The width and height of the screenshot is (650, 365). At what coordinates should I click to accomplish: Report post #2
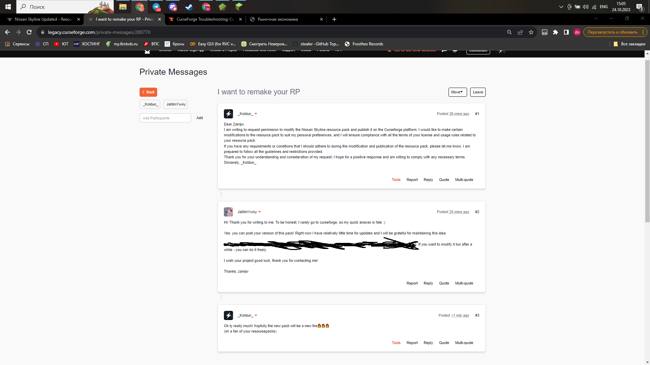click(412, 283)
